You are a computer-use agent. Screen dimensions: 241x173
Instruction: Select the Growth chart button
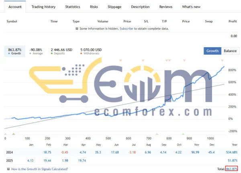[x=212, y=51]
